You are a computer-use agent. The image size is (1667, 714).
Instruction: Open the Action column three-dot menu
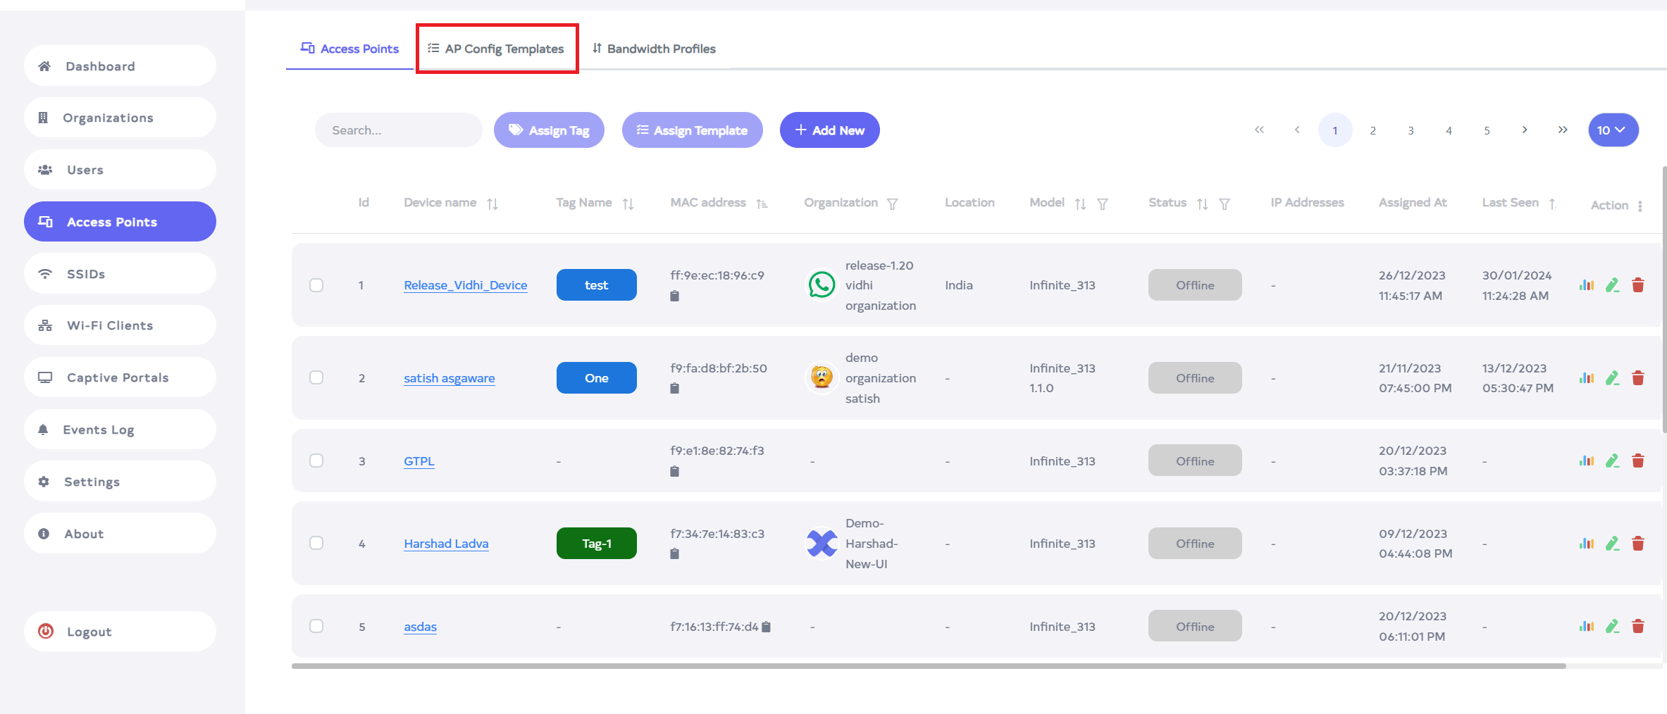(1640, 206)
